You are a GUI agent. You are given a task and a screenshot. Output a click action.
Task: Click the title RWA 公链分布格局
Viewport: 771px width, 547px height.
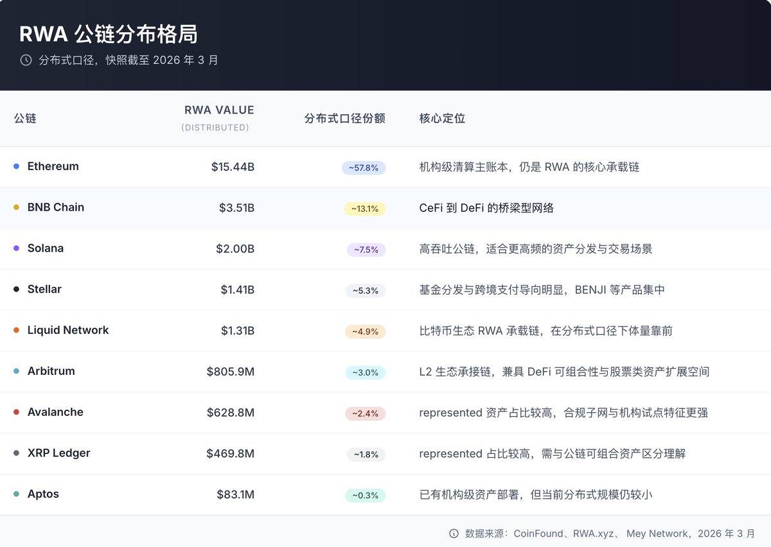coord(108,35)
